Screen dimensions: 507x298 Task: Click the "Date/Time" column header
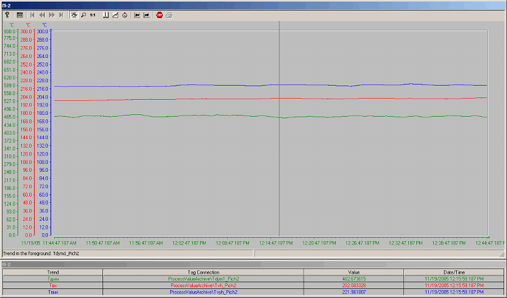453,272
